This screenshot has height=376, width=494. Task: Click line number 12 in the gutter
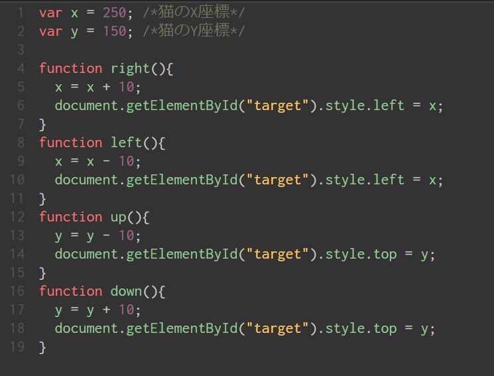17,217
